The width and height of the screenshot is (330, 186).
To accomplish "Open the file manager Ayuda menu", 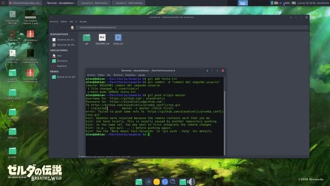I will [x=83, y=22].
